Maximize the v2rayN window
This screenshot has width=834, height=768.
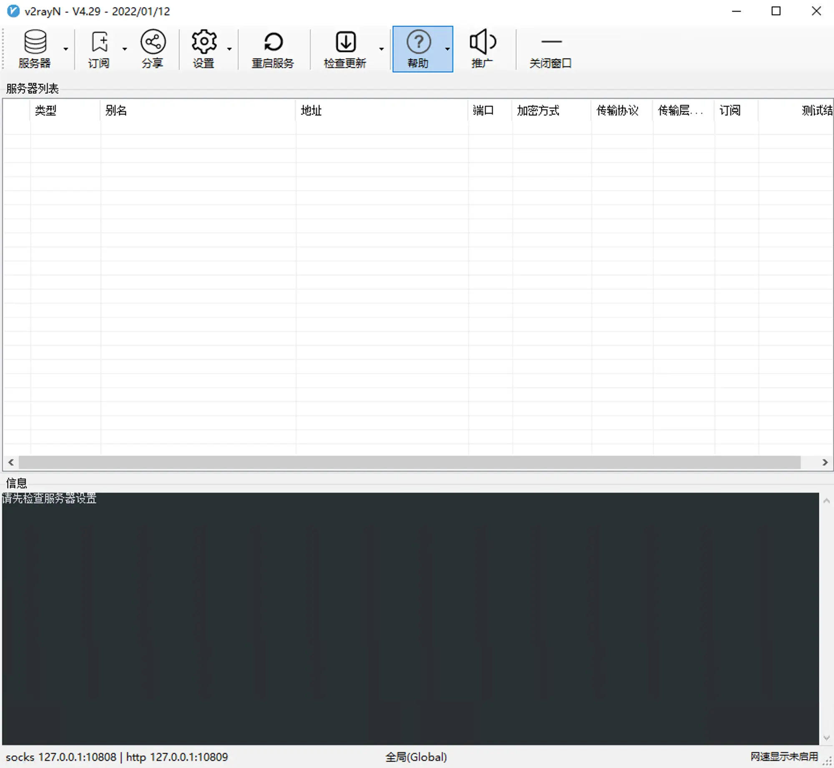pos(776,11)
